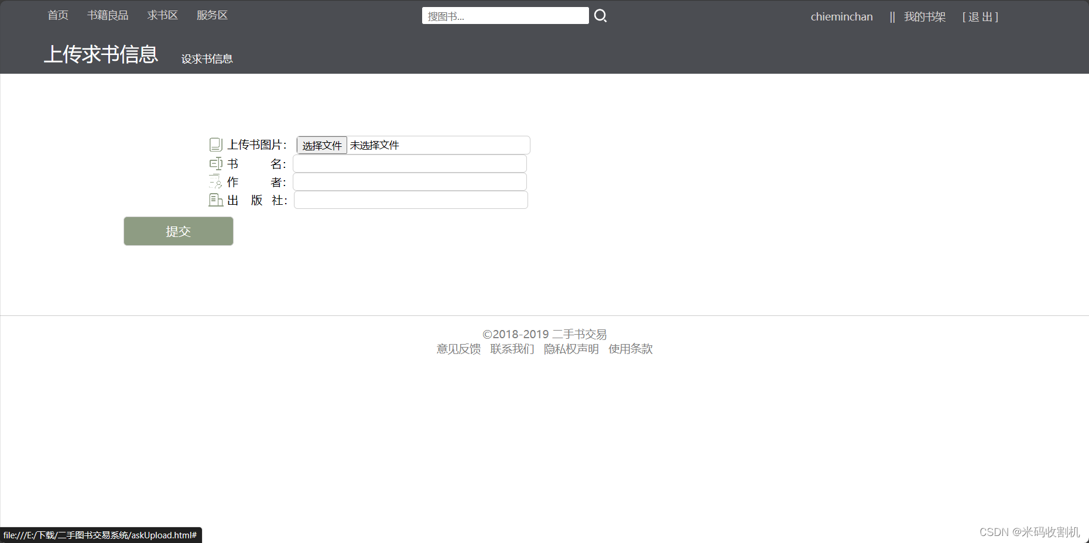The height and width of the screenshot is (543, 1089).
Task: Click the 上传求书信息 page heading
Action: click(101, 54)
